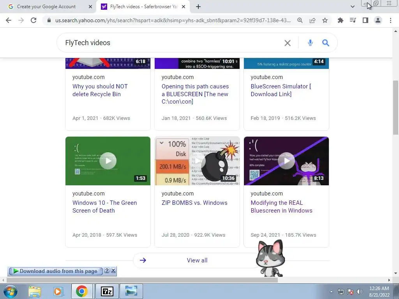Open the Chrome profile avatar
399x299 pixels.
[x=378, y=20]
